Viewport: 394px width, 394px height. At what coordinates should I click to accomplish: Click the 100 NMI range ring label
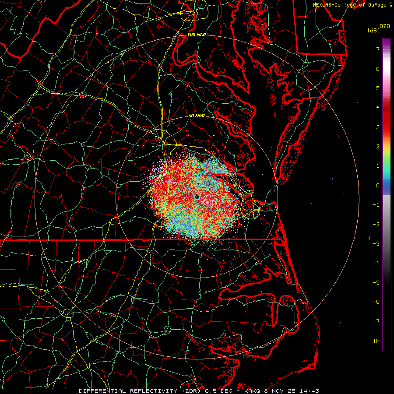[x=197, y=35]
